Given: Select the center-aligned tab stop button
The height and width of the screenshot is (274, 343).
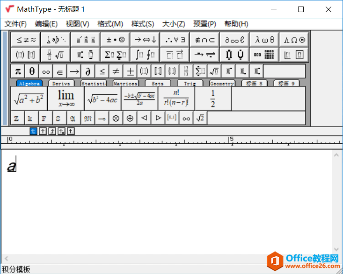Looking at the screenshot, I should coord(43,131).
